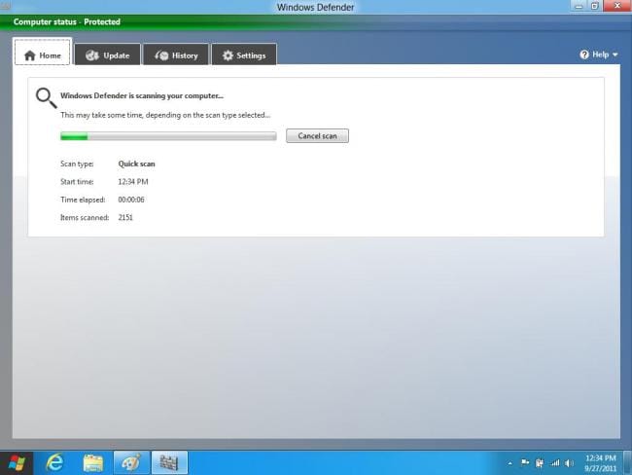Image resolution: width=632 pixels, height=475 pixels.
Task: Open the Help menu
Action: point(599,55)
